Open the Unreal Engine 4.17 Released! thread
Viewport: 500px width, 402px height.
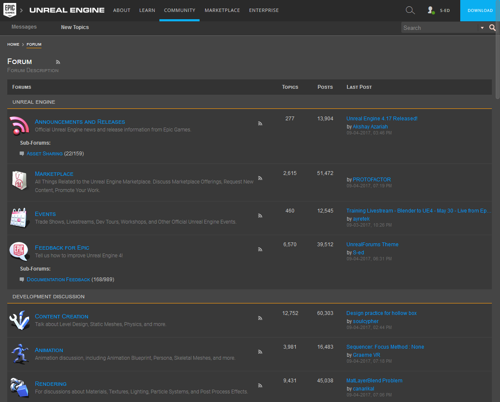coord(382,118)
